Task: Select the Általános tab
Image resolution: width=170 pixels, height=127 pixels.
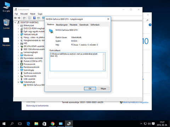Action: (50, 24)
